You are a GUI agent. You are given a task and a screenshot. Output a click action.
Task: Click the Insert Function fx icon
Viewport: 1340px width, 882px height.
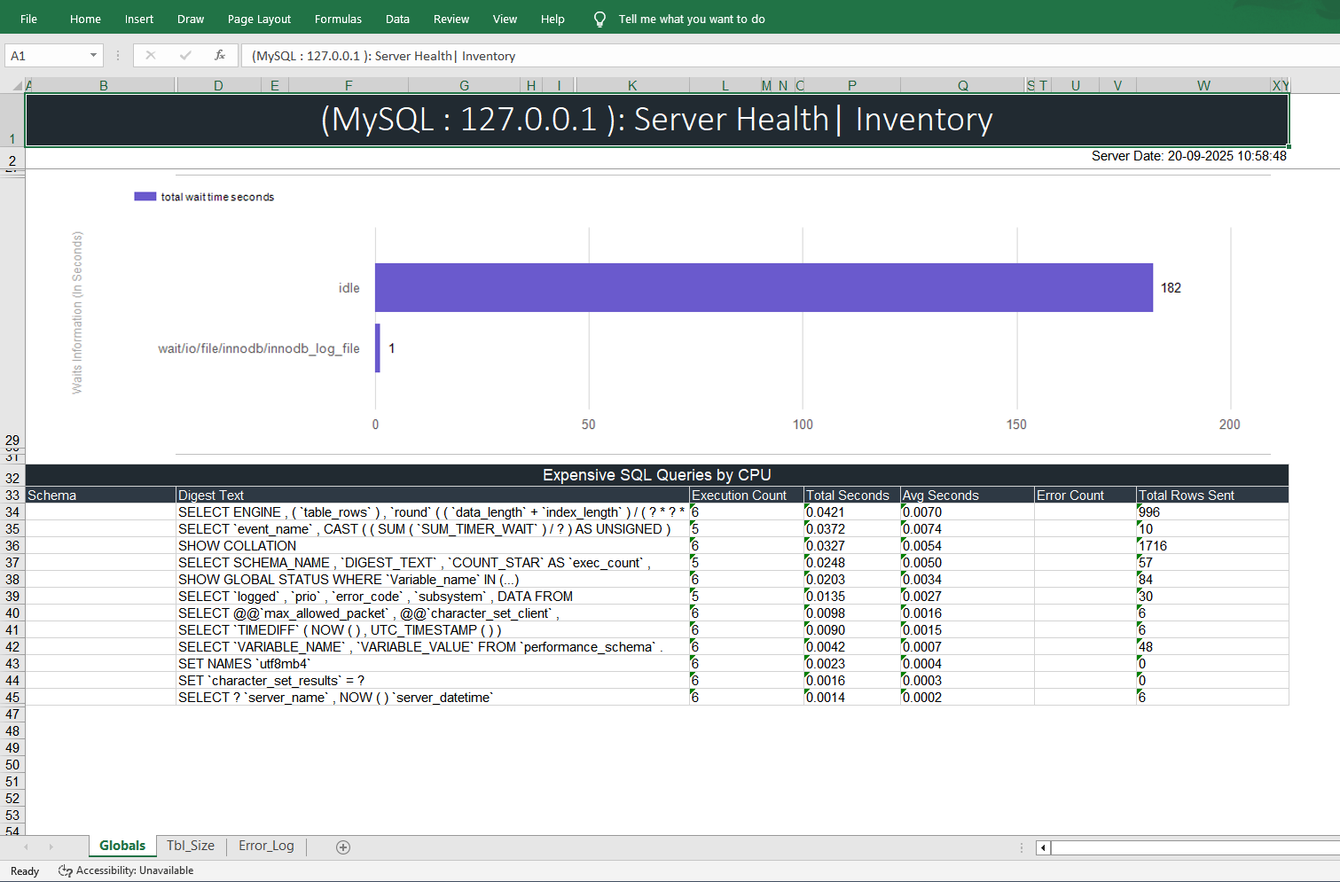pos(220,56)
